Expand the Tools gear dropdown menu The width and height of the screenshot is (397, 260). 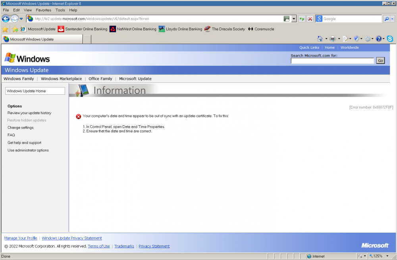[x=372, y=39]
